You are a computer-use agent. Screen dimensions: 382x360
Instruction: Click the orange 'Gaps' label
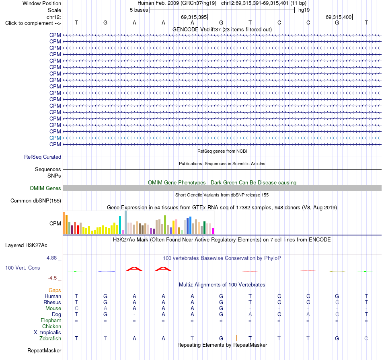[x=55, y=290]
